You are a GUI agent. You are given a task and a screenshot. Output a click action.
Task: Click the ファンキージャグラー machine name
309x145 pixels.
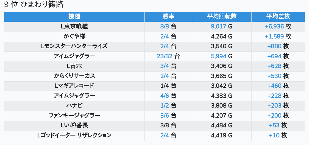(74, 115)
